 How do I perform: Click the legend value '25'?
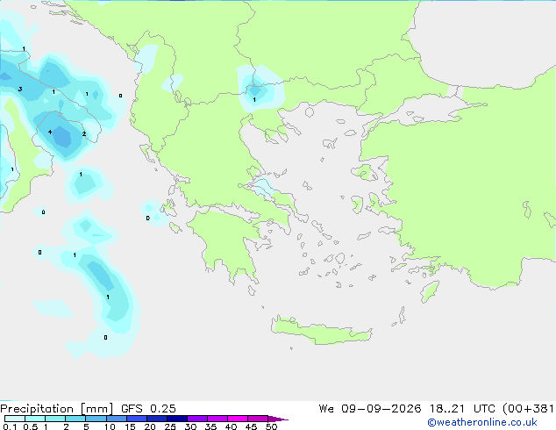tap(170, 426)
